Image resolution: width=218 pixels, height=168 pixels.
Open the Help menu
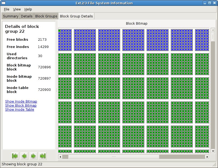coord(28,9)
